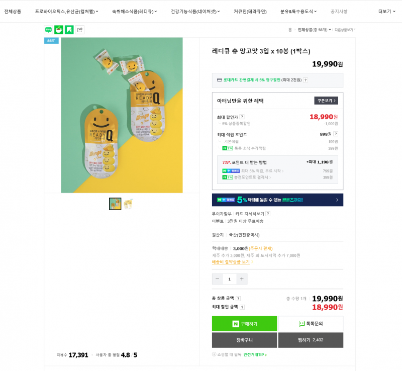Click help icon next to 총 상품 금액
The image size is (402, 371).
[x=238, y=299]
